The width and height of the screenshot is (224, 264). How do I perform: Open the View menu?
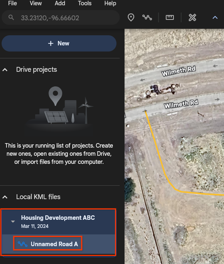click(x=36, y=3)
